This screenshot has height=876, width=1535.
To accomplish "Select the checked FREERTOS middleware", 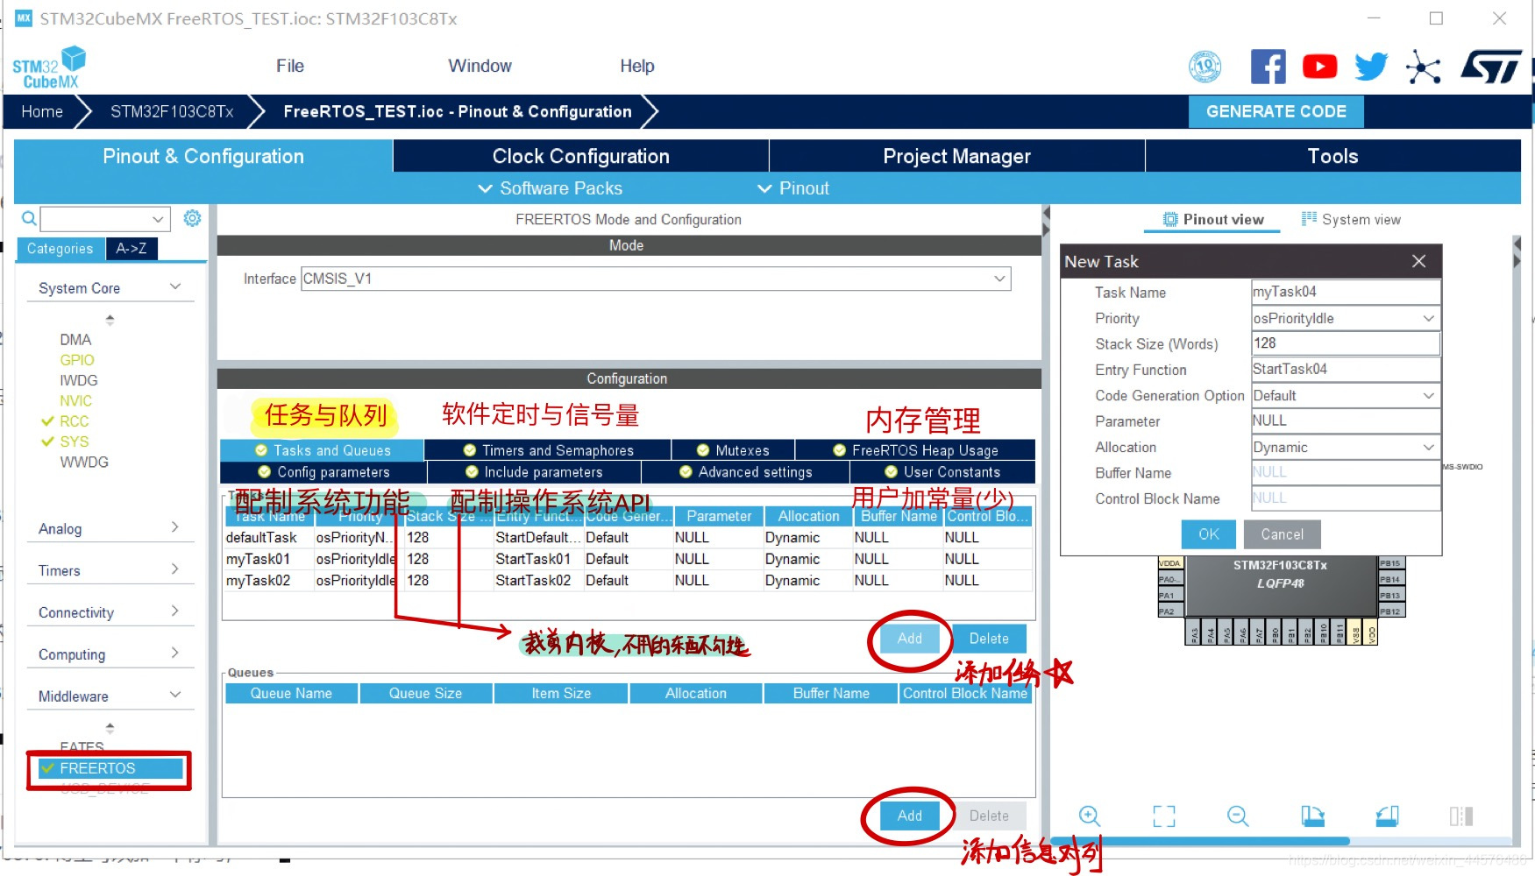I will [x=110, y=768].
